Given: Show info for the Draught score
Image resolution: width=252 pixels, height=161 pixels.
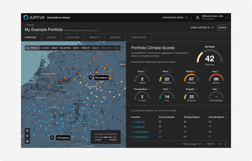Looking at the screenshot, I should (x=196, y=89).
